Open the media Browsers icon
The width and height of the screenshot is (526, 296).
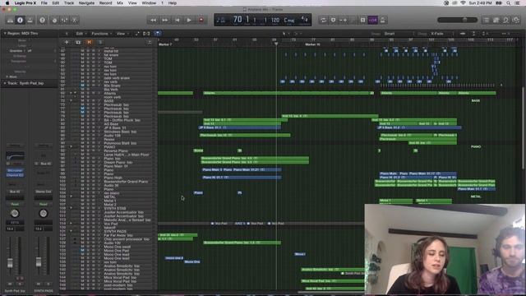(516, 20)
